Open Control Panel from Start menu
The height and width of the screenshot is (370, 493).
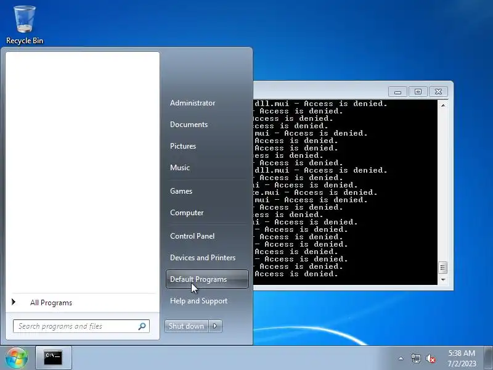tap(192, 236)
